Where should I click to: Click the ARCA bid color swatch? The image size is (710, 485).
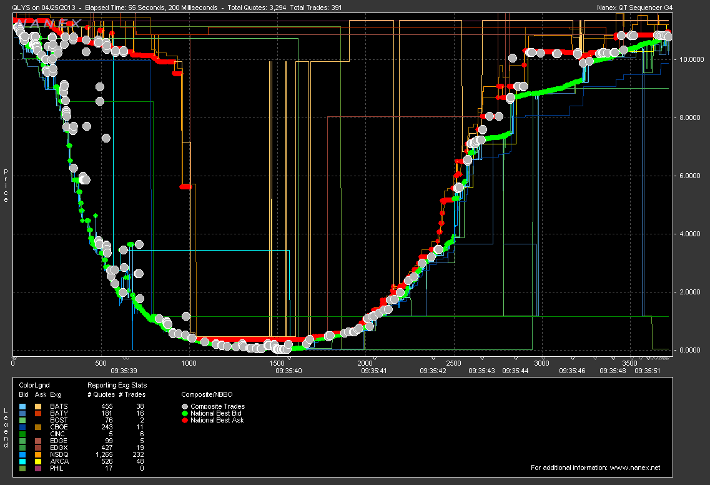22,461
